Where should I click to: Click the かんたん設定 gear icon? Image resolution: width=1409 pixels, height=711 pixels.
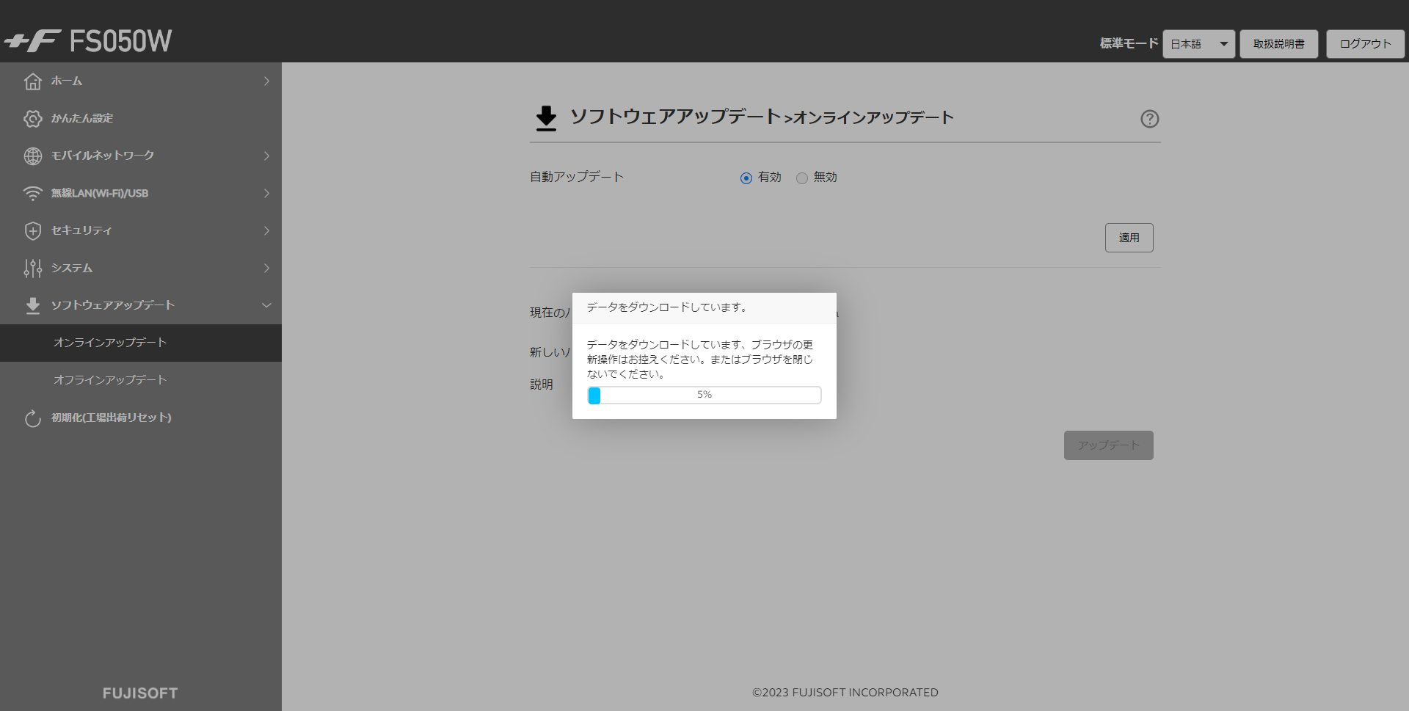coord(33,119)
